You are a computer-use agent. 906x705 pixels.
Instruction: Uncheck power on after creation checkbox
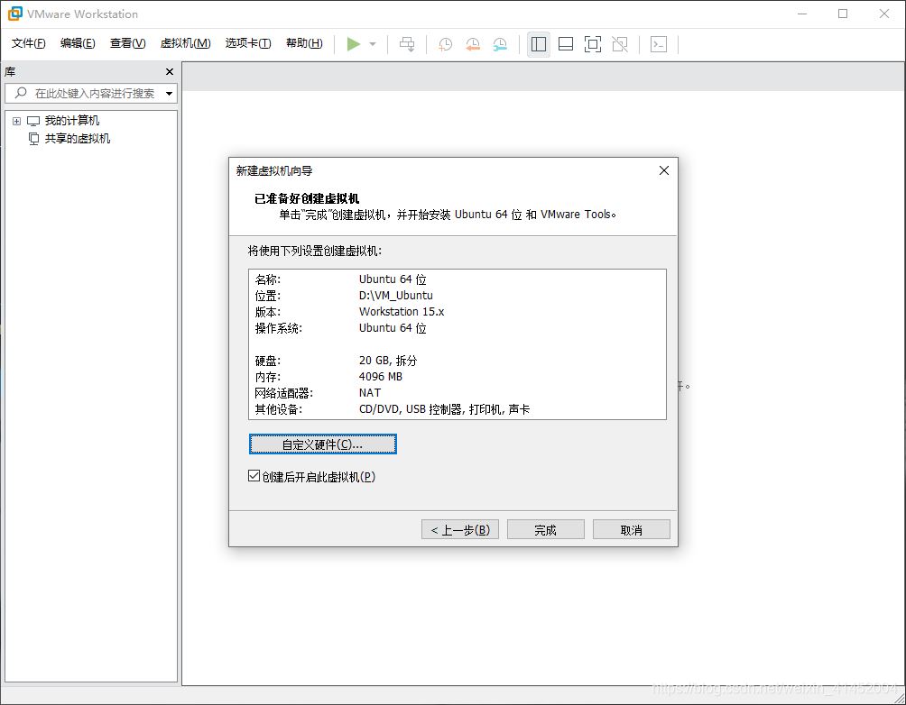(254, 476)
